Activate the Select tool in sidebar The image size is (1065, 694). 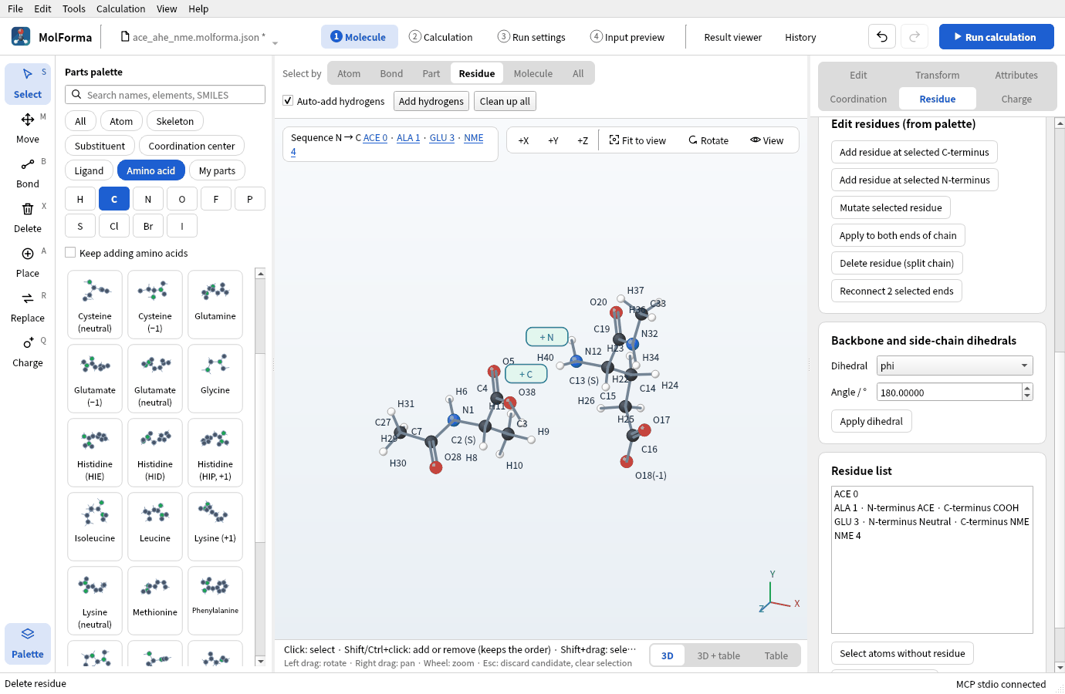28,83
